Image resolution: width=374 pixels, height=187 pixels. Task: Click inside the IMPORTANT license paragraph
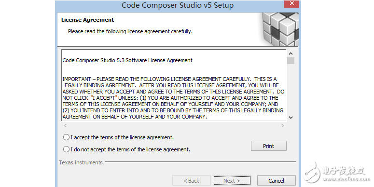click(173, 98)
